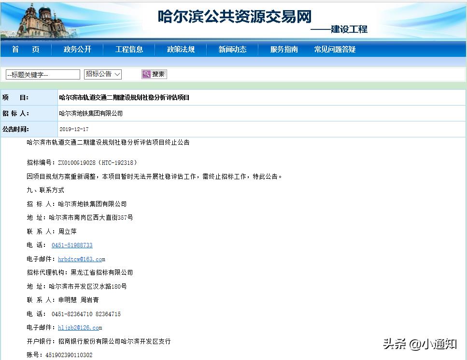Switch to 新闻动态 page

[x=232, y=49]
